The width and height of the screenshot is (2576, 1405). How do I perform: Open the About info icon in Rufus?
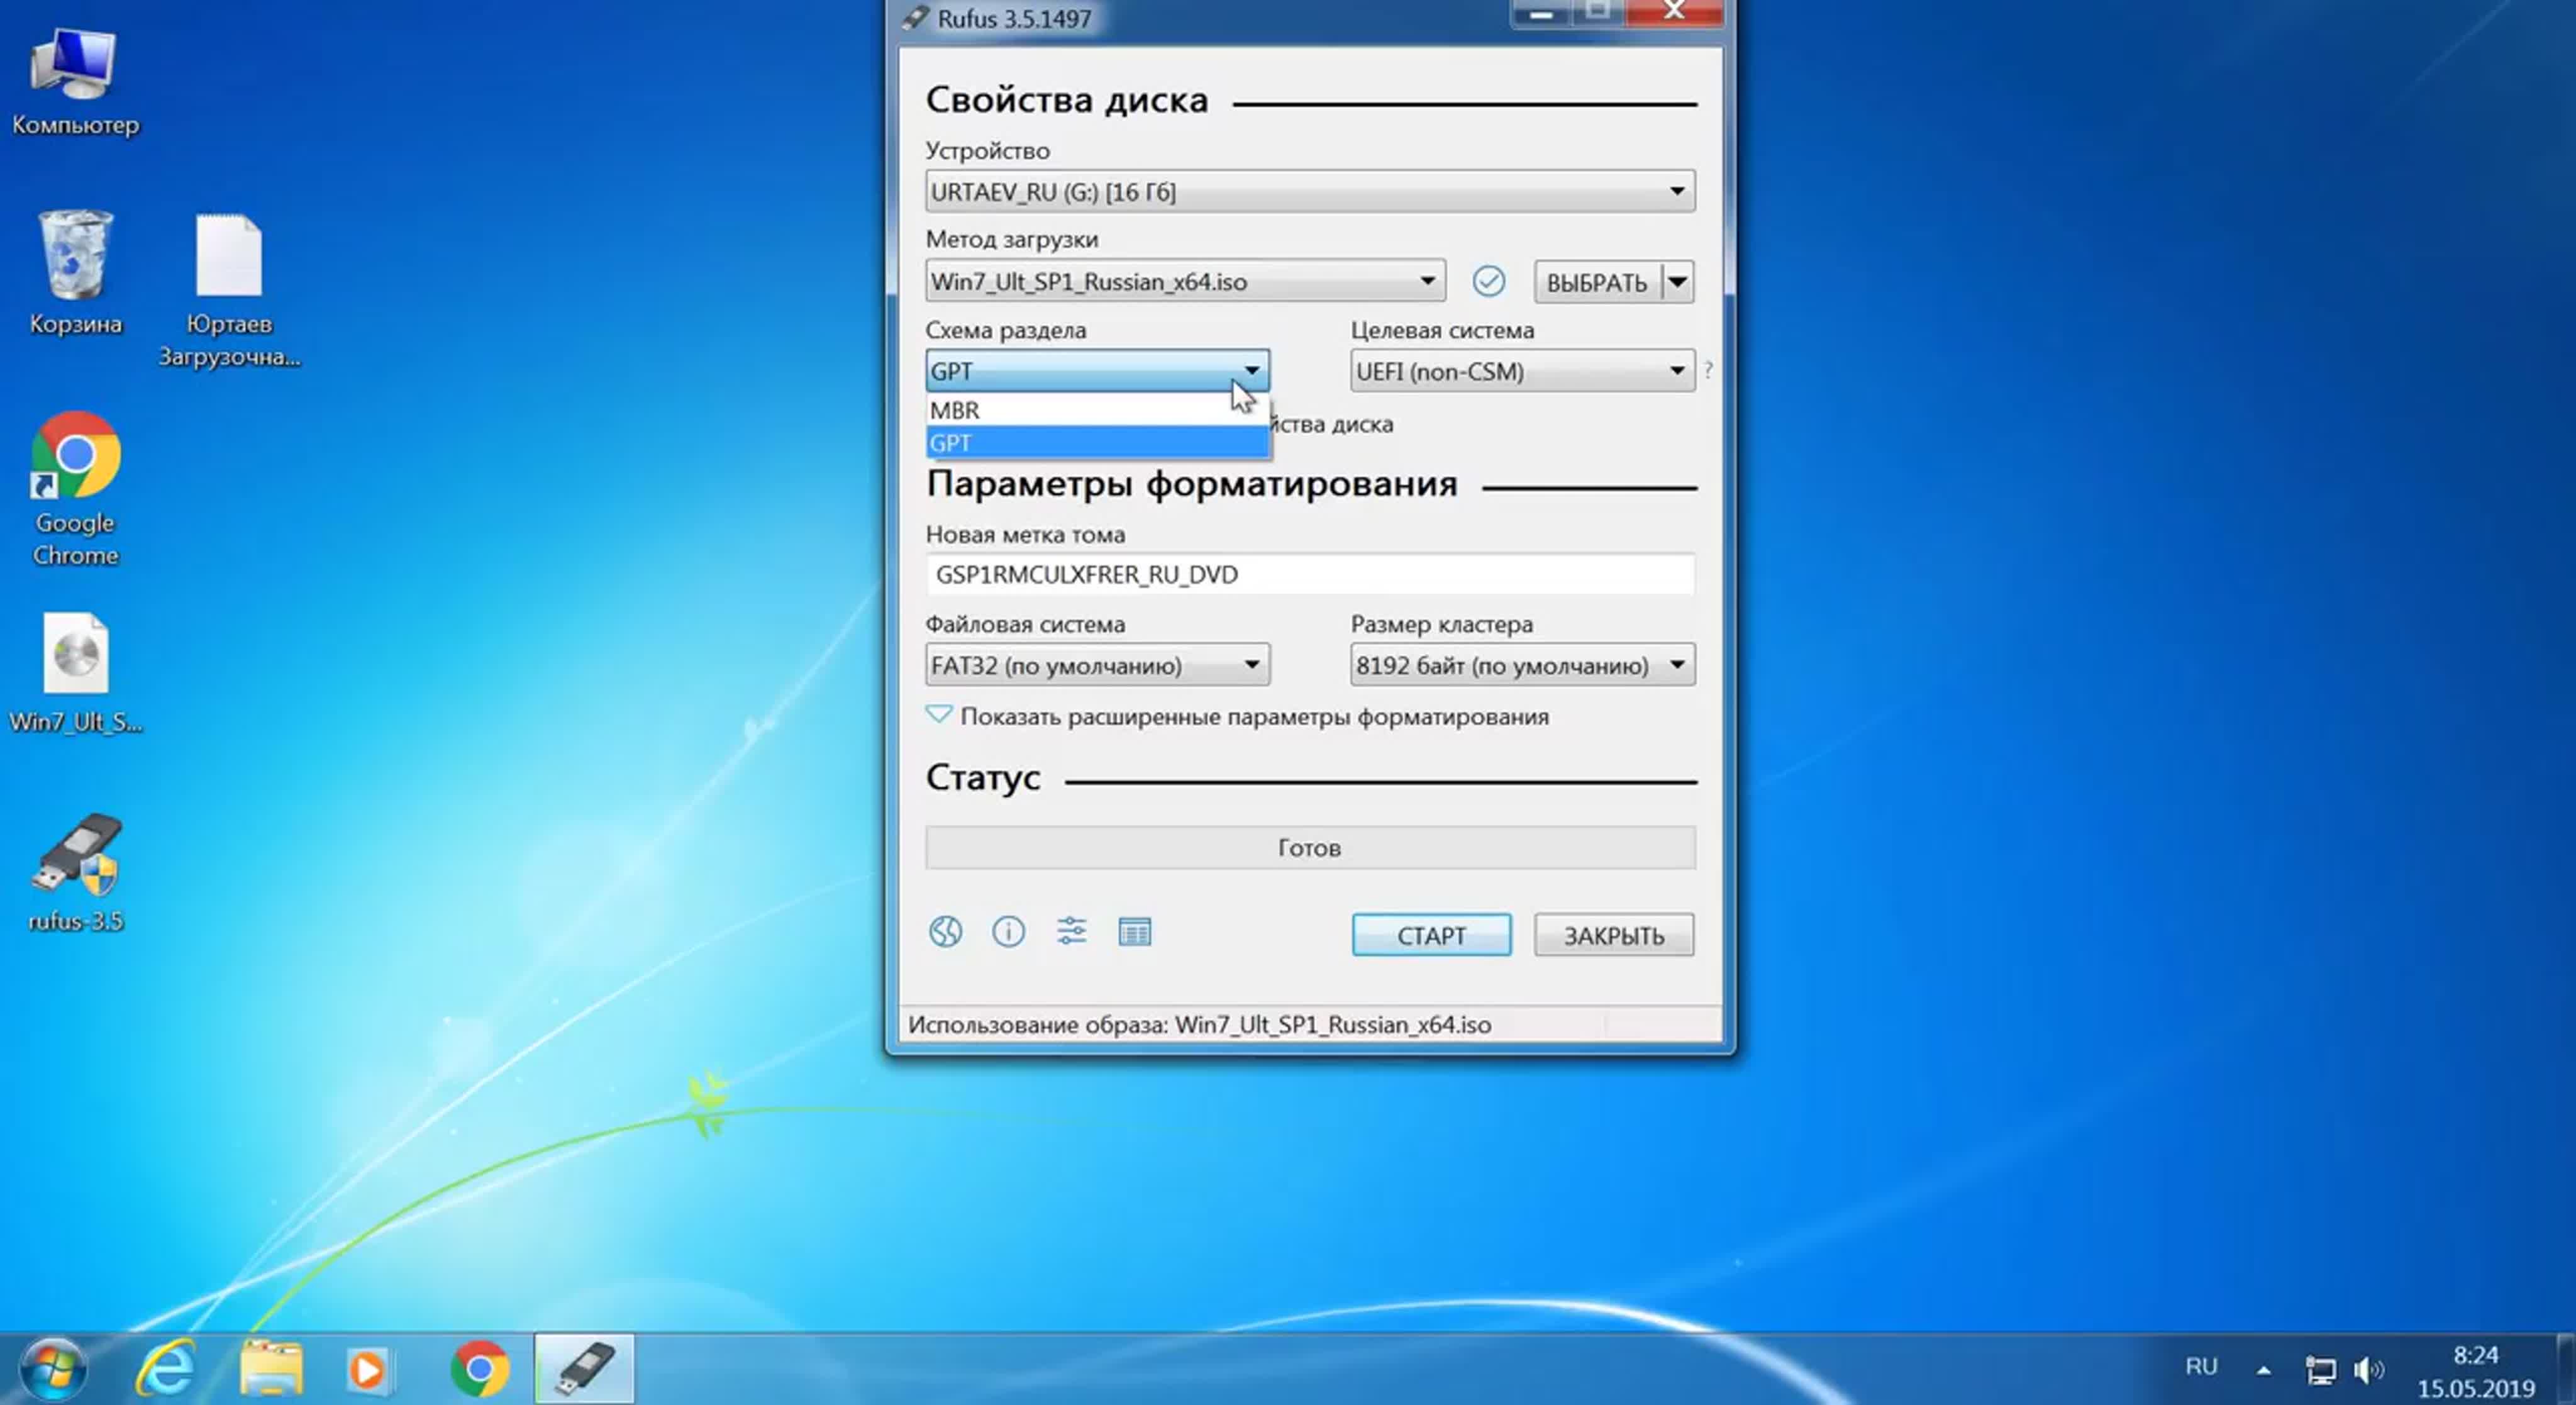coord(1008,932)
